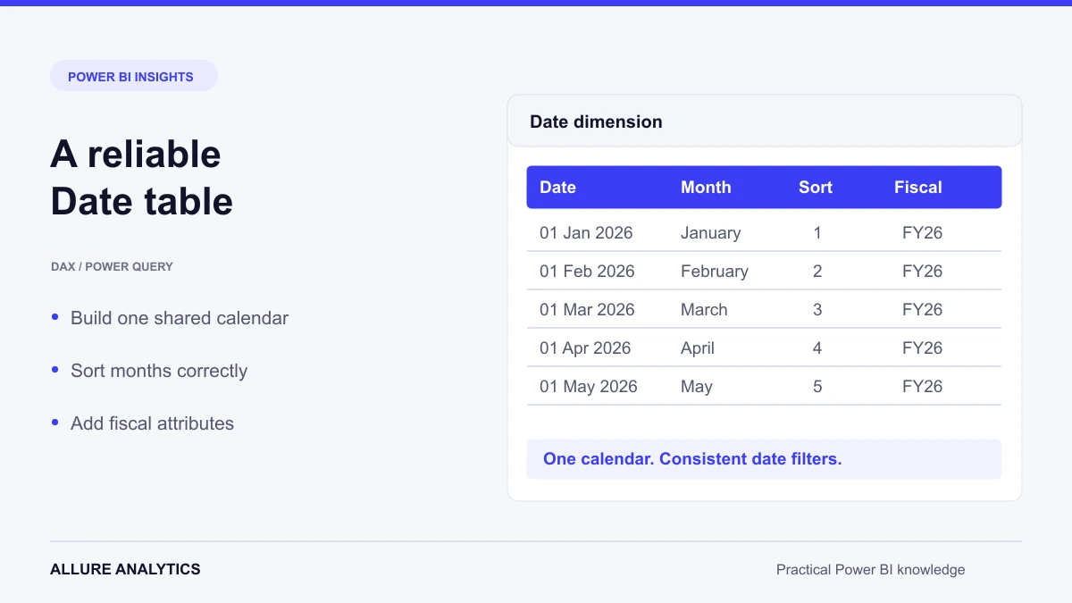Select bullet 'Add fiscal attributes'
Viewport: 1072px width, 603px height.
click(x=152, y=423)
